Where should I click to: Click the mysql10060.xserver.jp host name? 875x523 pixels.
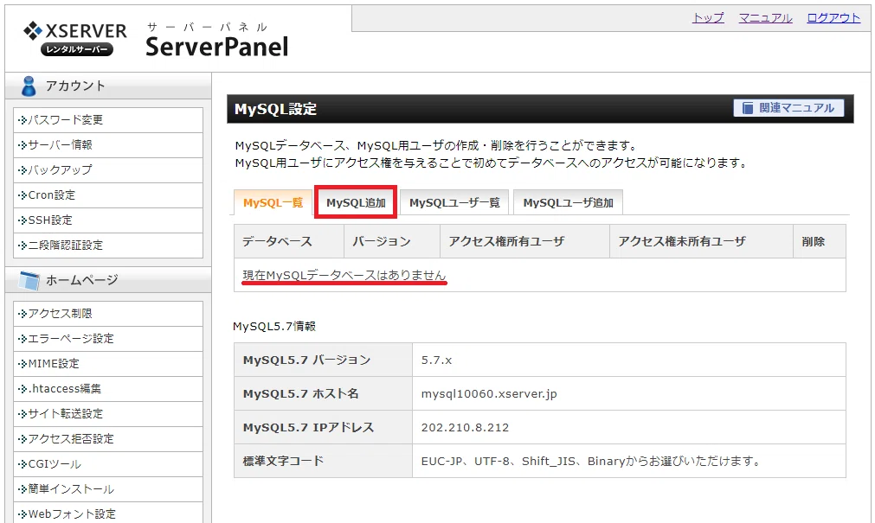489,393
